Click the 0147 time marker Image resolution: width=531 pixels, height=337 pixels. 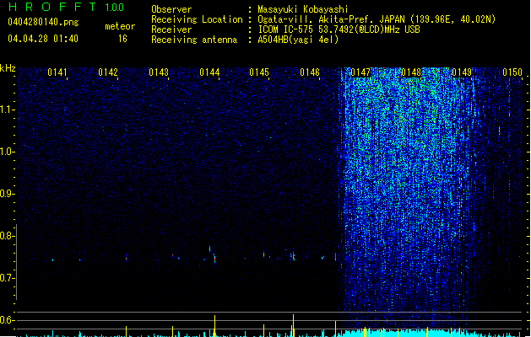[x=360, y=72]
